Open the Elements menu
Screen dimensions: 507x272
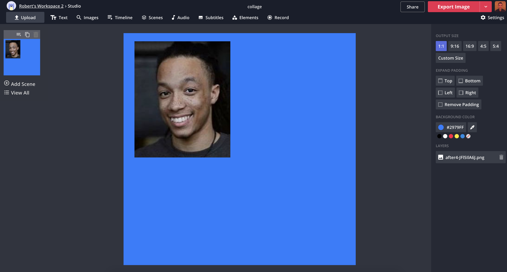tap(245, 17)
